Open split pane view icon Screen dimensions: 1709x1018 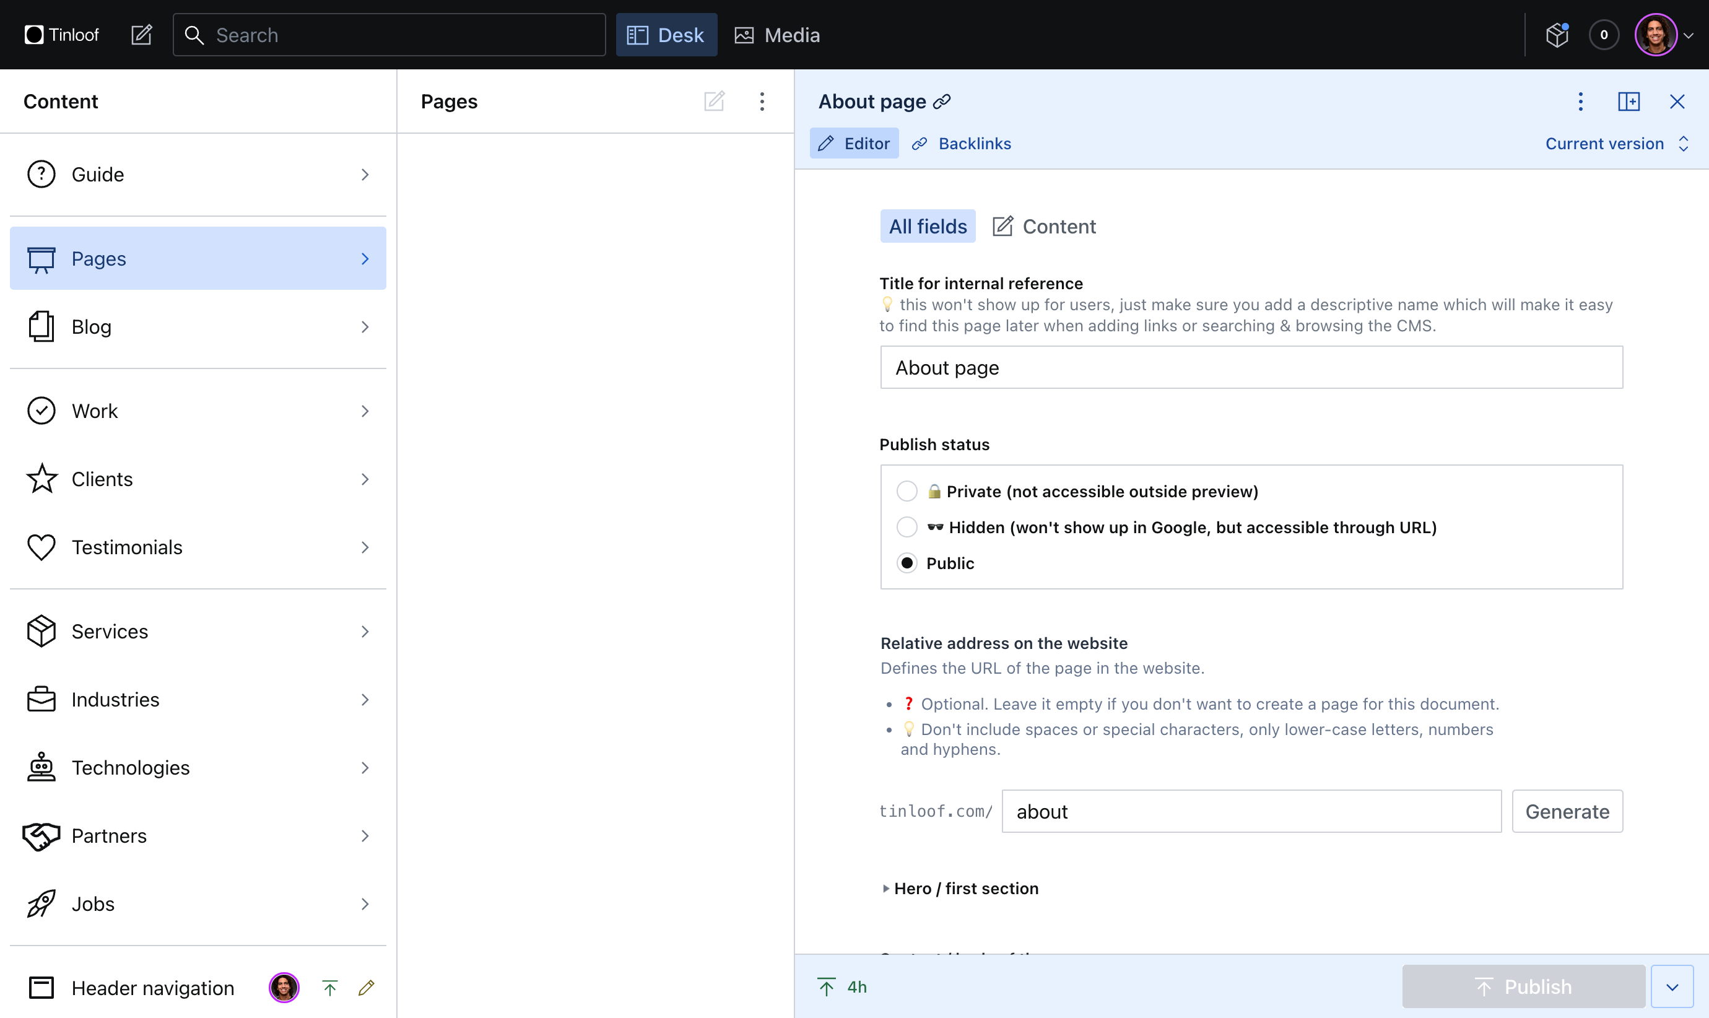[1629, 102]
